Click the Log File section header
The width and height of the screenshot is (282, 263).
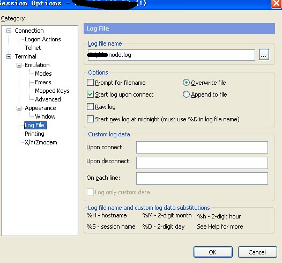pyautogui.click(x=179, y=28)
